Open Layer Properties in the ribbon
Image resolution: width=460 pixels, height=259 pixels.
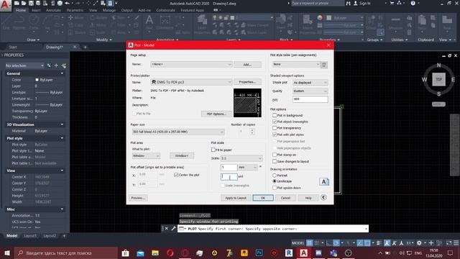(x=202, y=24)
